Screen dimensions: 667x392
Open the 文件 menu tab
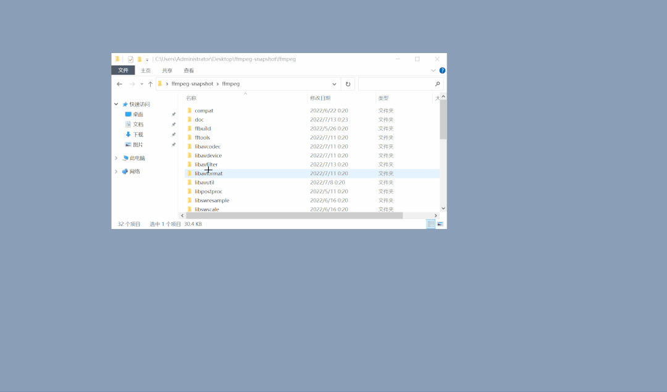click(x=124, y=70)
